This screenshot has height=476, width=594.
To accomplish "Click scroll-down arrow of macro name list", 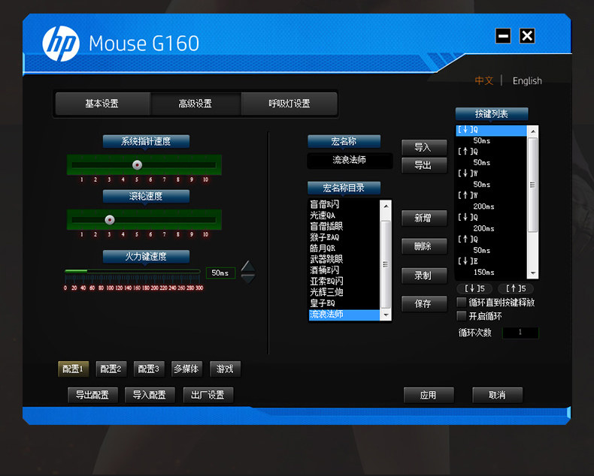I will pyautogui.click(x=386, y=315).
